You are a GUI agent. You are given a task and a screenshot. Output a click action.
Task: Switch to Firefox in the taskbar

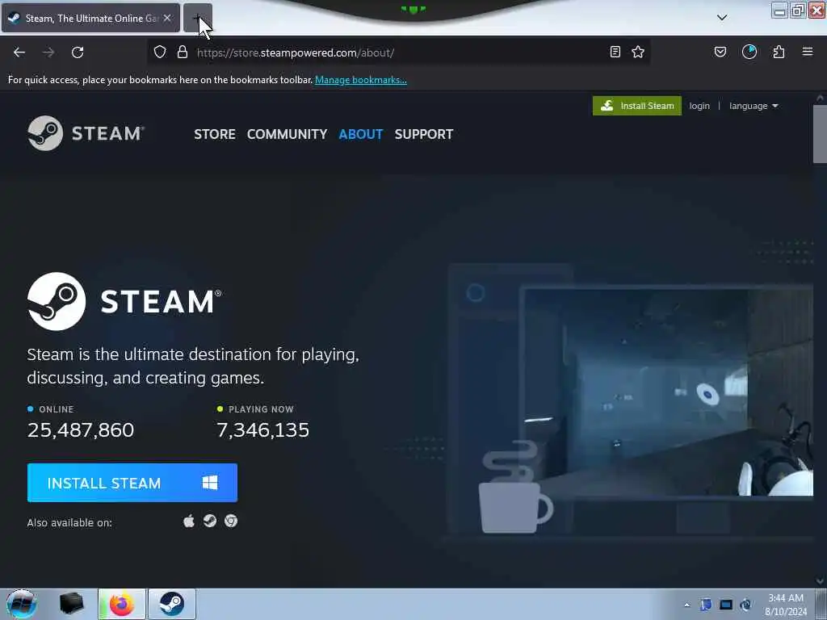pyautogui.click(x=122, y=604)
